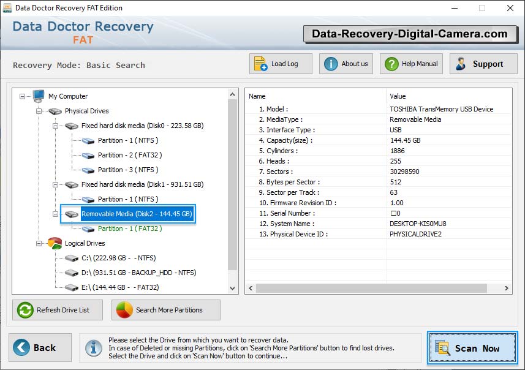Open the Load Log button
525x370 pixels.
(x=281, y=64)
